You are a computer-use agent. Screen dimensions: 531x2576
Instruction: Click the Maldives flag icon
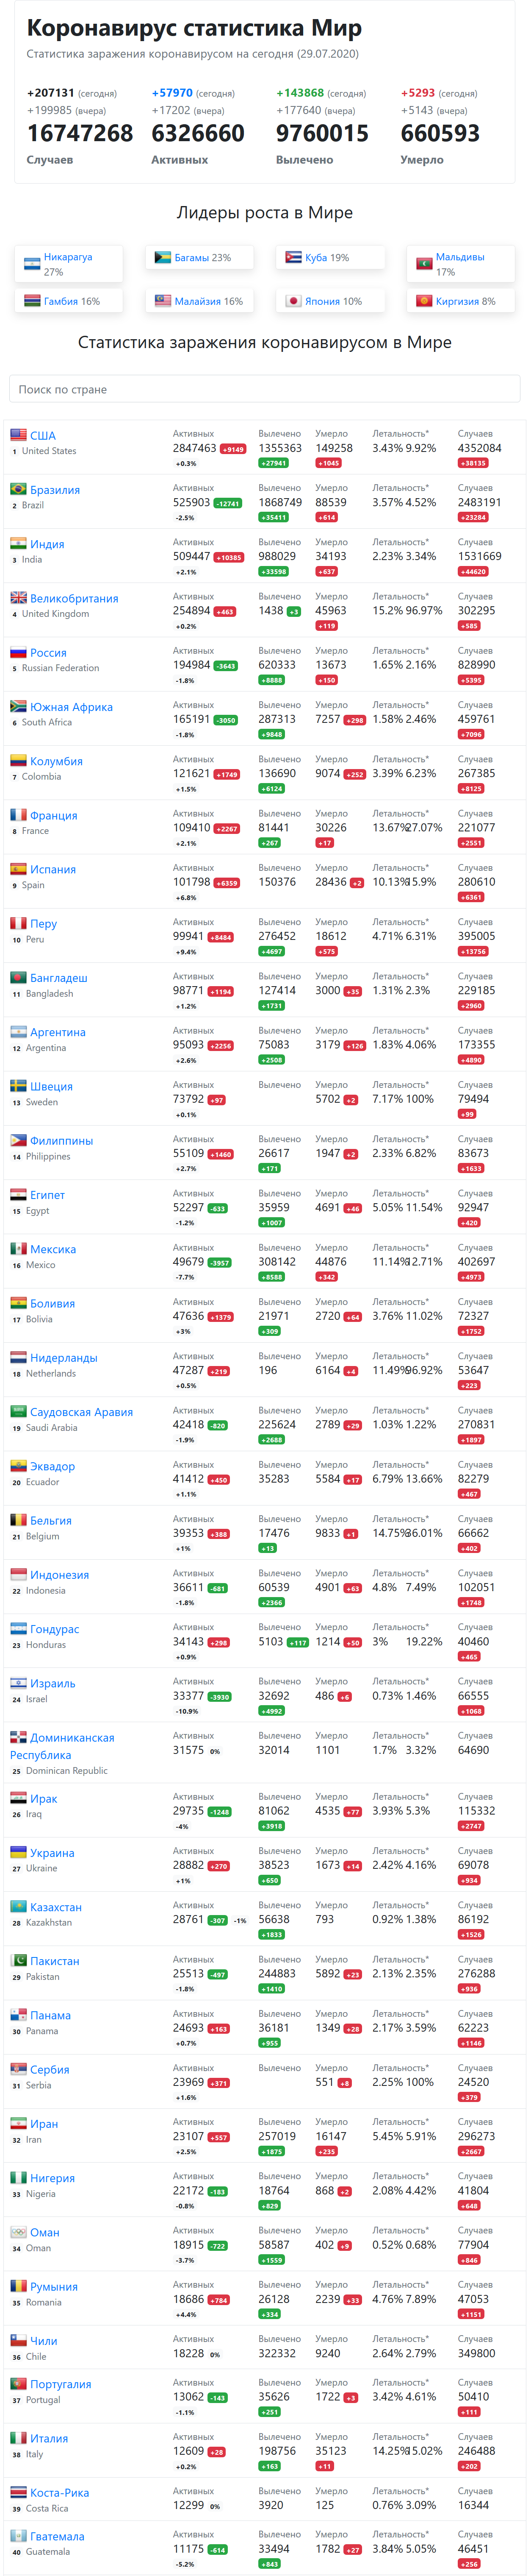tap(424, 264)
